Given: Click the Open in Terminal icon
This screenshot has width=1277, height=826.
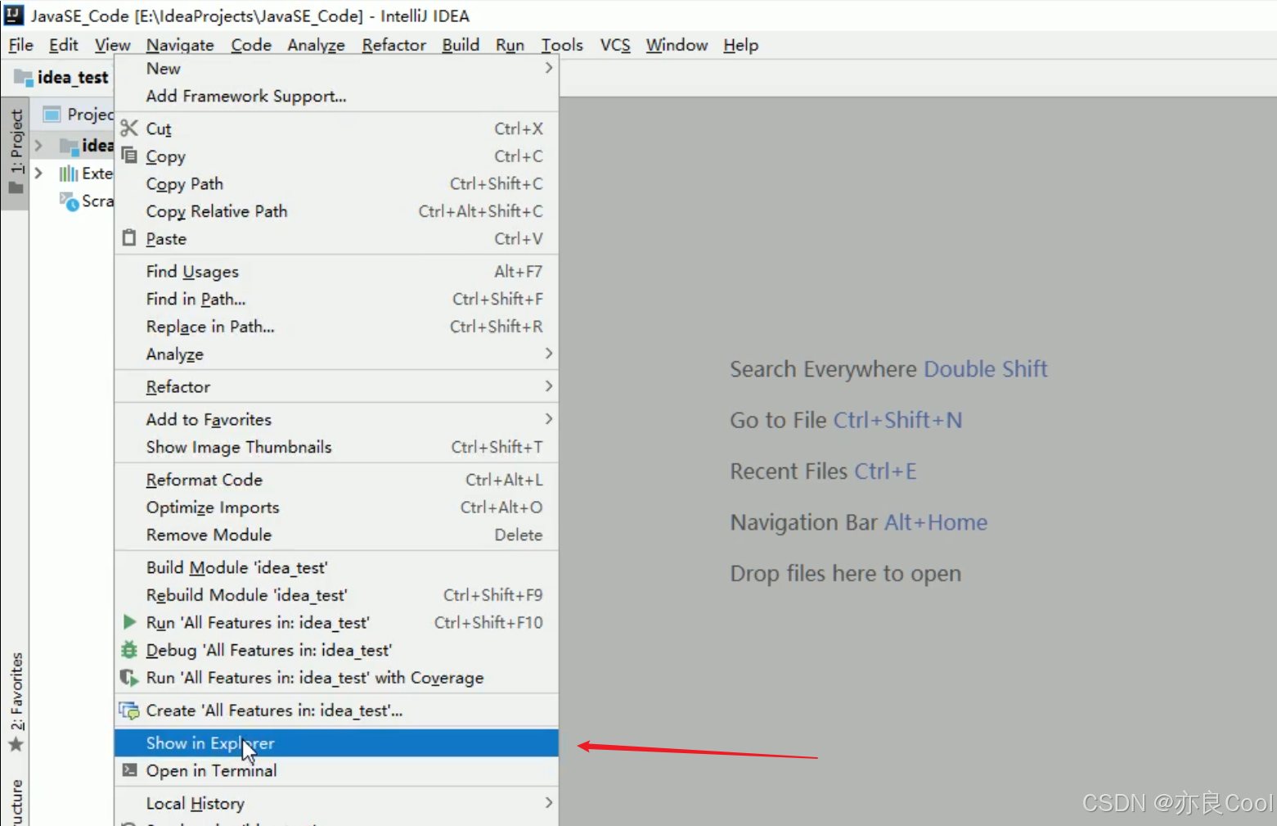Looking at the screenshot, I should tap(129, 770).
